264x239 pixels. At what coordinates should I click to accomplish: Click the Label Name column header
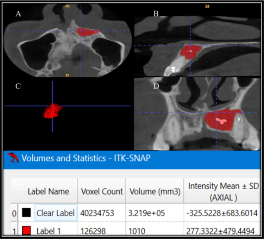point(48,191)
